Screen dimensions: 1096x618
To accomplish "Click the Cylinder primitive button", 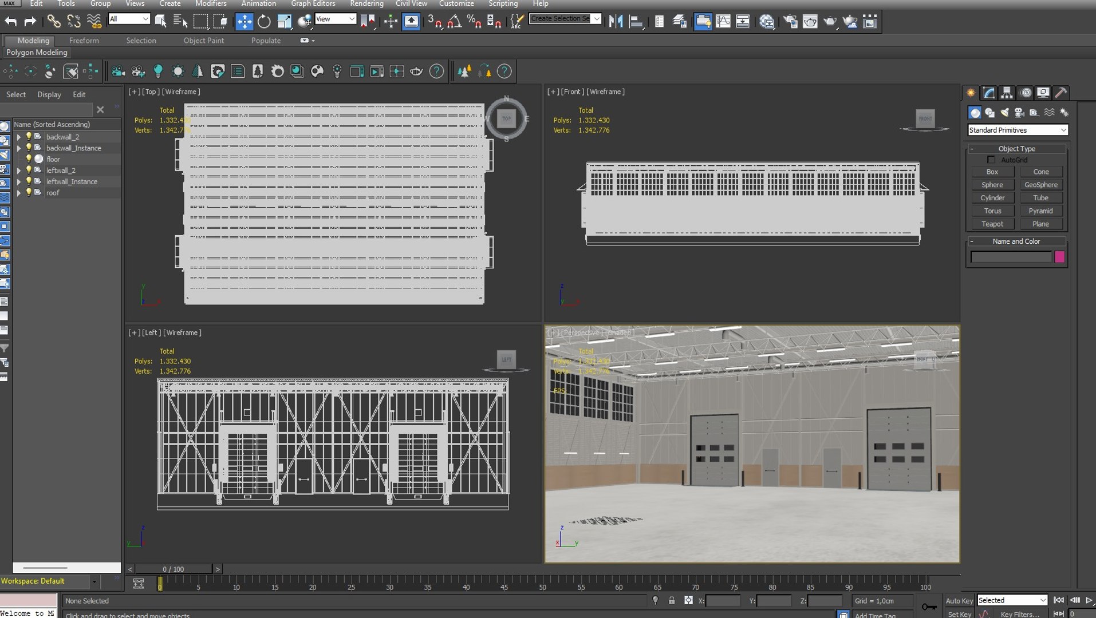I will tap(992, 198).
